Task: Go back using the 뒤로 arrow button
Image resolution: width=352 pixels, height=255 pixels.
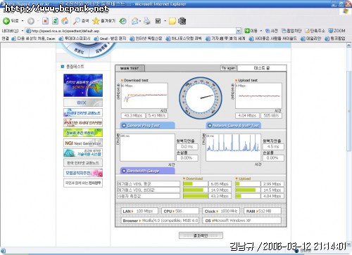Action: click(11, 21)
